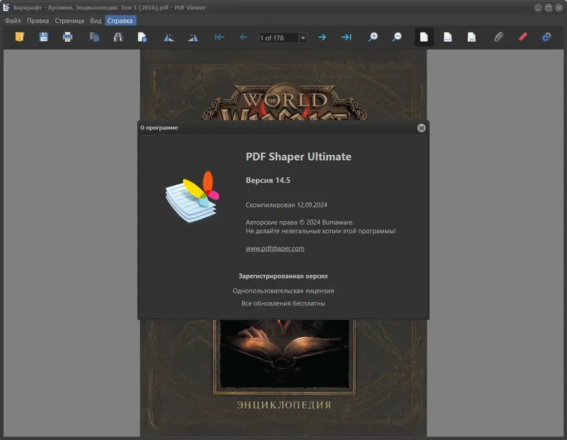Maximize the PDF Viewer window
This screenshot has width=567, height=440.
(x=549, y=8)
